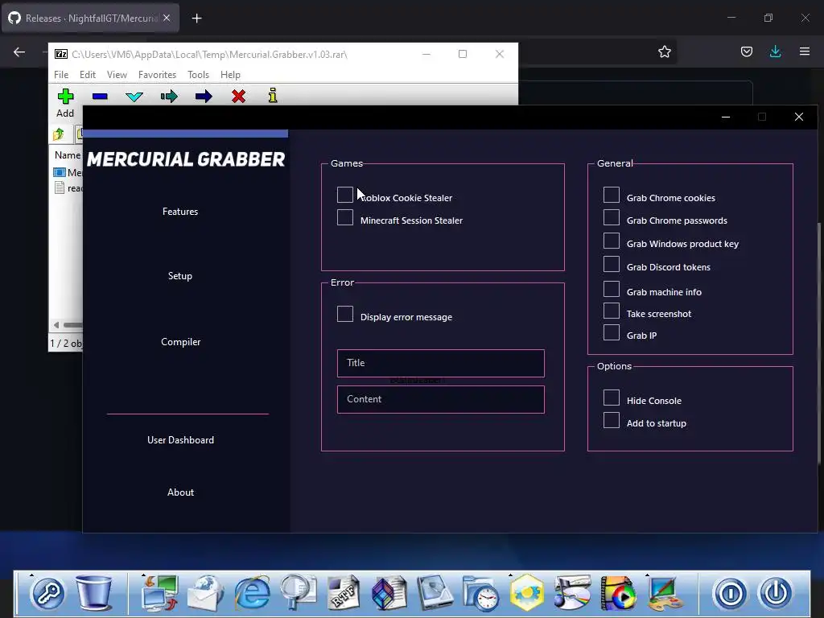Click the colored cube icon in the dock

[x=389, y=593]
